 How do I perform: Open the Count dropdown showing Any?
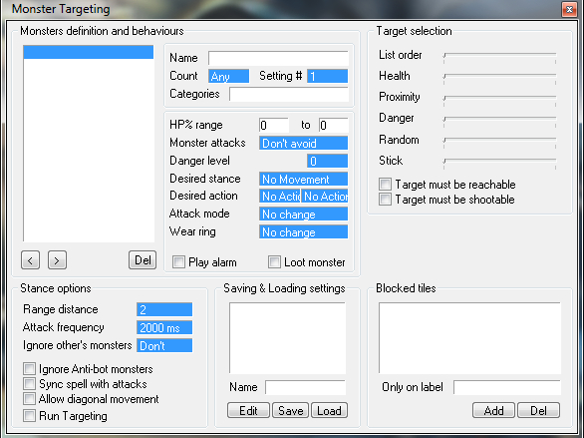coord(228,76)
